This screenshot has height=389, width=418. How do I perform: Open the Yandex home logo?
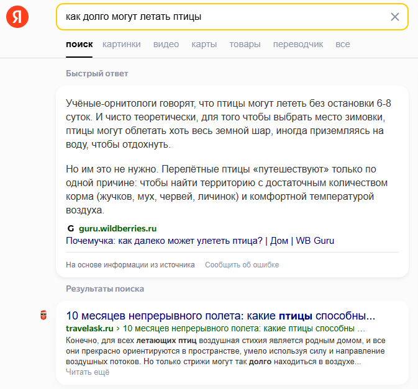tap(17, 17)
